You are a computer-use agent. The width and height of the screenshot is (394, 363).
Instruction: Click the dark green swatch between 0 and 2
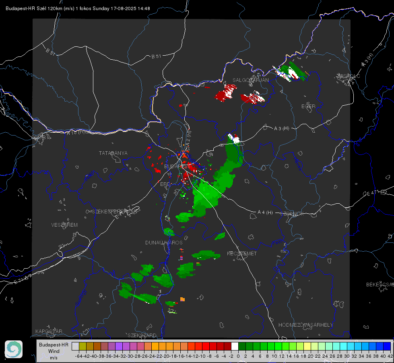242,346
